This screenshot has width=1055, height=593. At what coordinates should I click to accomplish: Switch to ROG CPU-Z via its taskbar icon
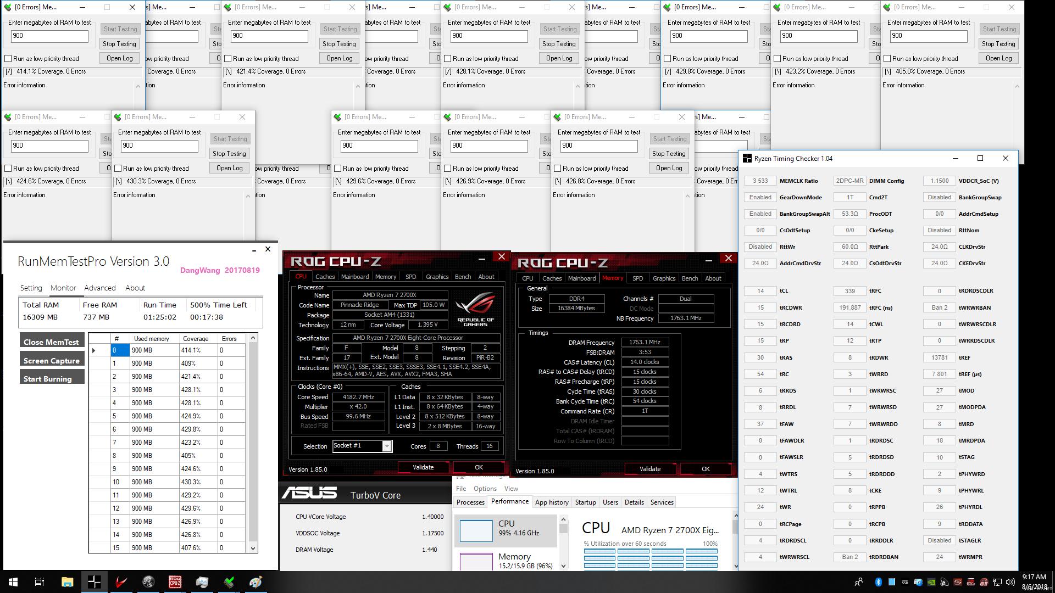click(x=175, y=582)
